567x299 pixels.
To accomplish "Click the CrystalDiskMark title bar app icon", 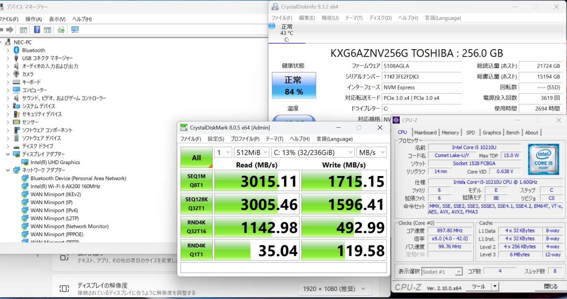I will [184, 127].
